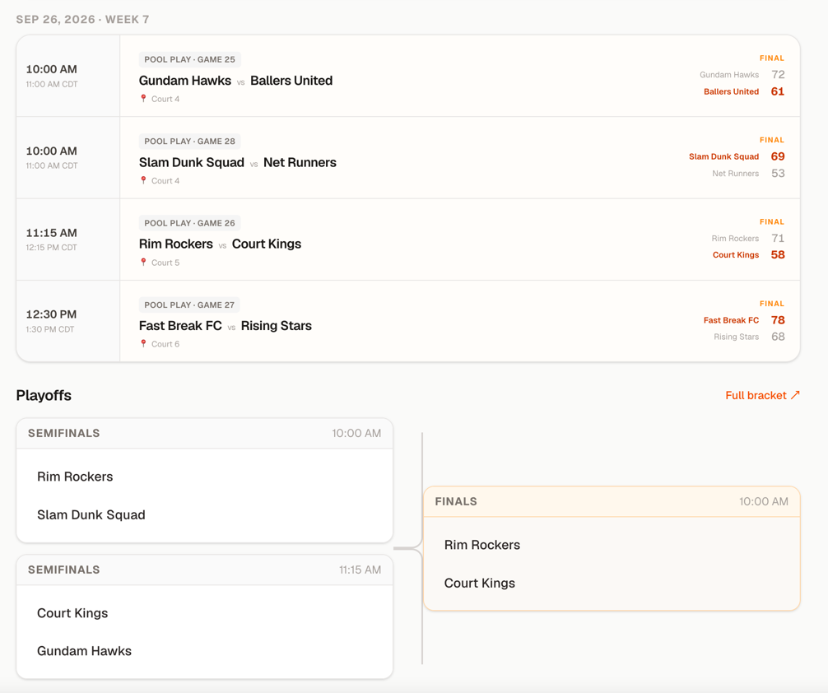Click the 1:30 PM CDT time label
The height and width of the screenshot is (693, 828).
coord(50,329)
